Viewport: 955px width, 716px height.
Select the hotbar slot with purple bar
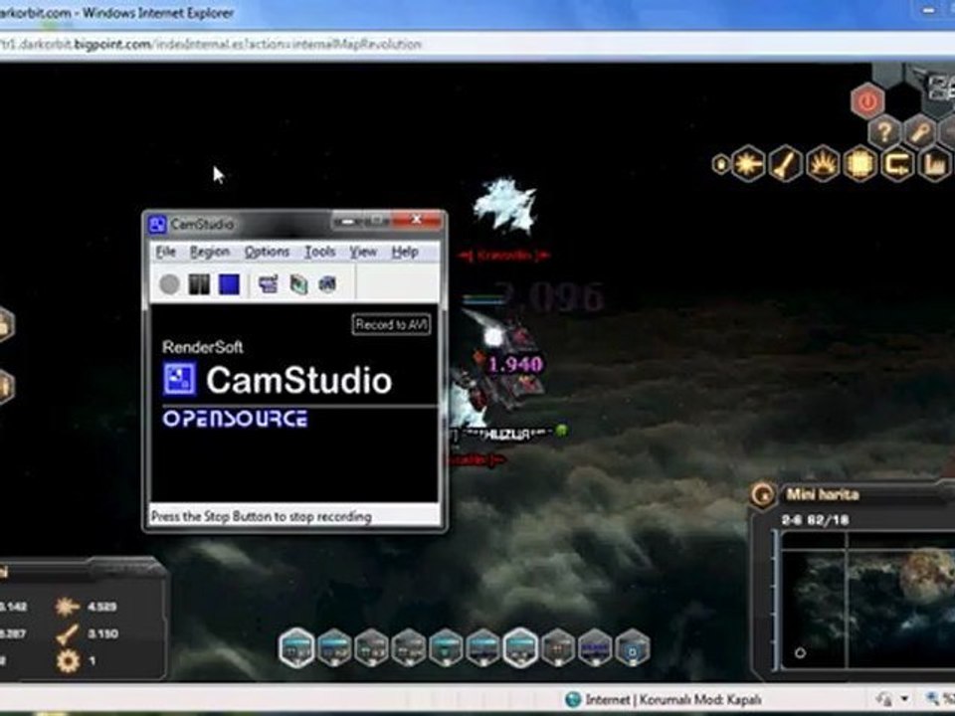595,647
